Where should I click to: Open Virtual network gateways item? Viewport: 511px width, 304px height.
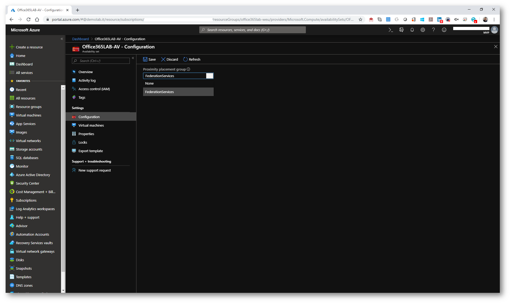tap(35, 251)
